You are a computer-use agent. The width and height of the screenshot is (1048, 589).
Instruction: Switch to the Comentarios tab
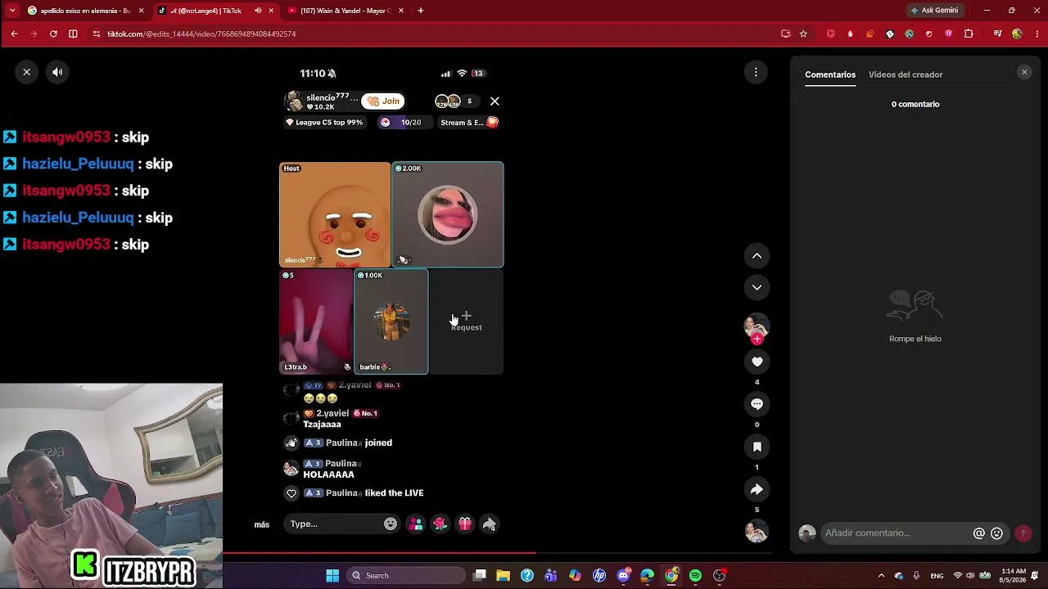pyautogui.click(x=830, y=74)
